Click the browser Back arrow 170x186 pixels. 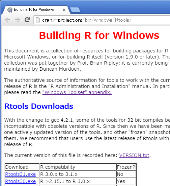click(8, 20)
